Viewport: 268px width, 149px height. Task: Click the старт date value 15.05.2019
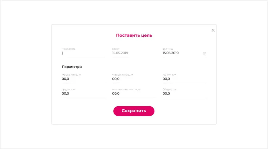point(120,53)
